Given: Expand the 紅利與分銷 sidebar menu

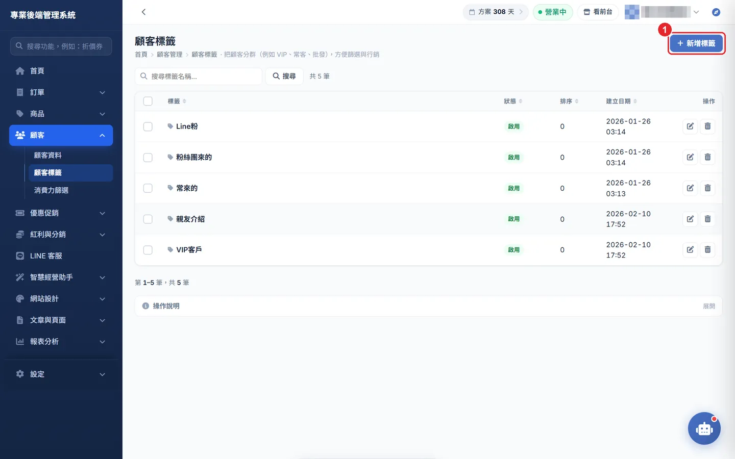Looking at the screenshot, I should coord(61,234).
